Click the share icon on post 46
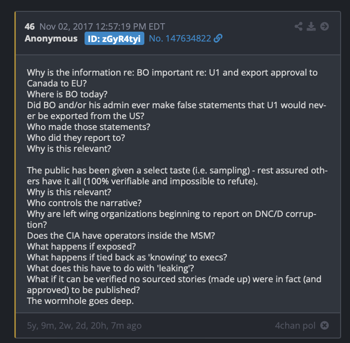This screenshot has height=343, width=350. coord(299,26)
